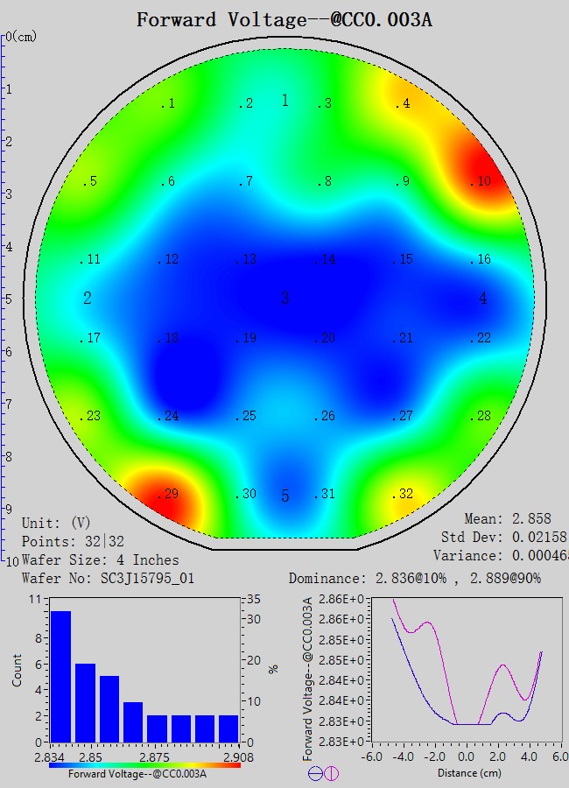This screenshot has height=788, width=569.
Task: Click the blue horizontal cross-section circle icon
Action: pyautogui.click(x=315, y=773)
